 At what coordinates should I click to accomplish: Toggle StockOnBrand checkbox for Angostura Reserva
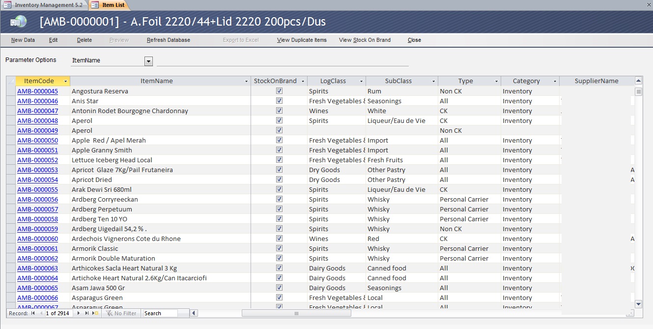(x=279, y=91)
